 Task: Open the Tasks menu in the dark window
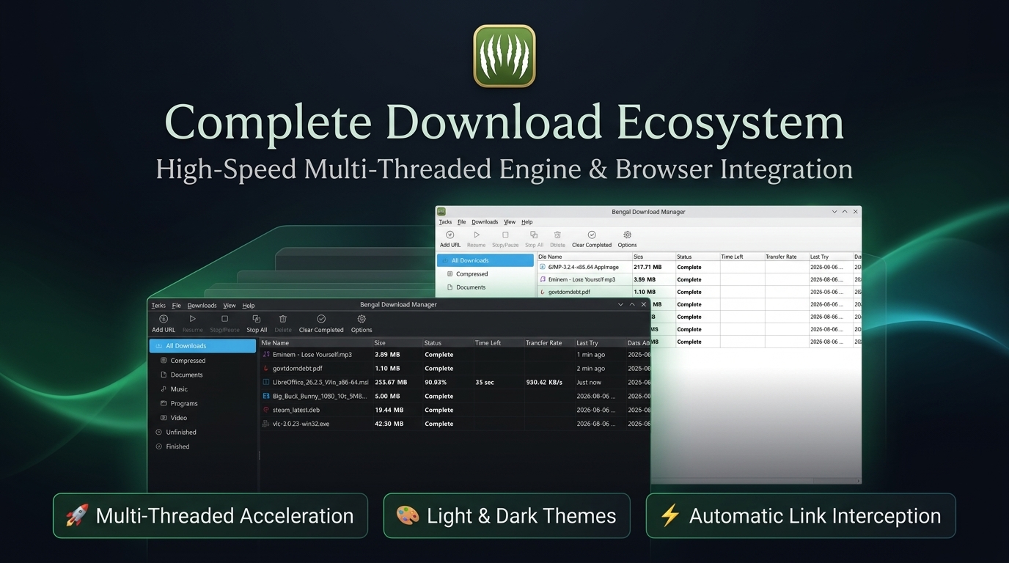tap(158, 306)
